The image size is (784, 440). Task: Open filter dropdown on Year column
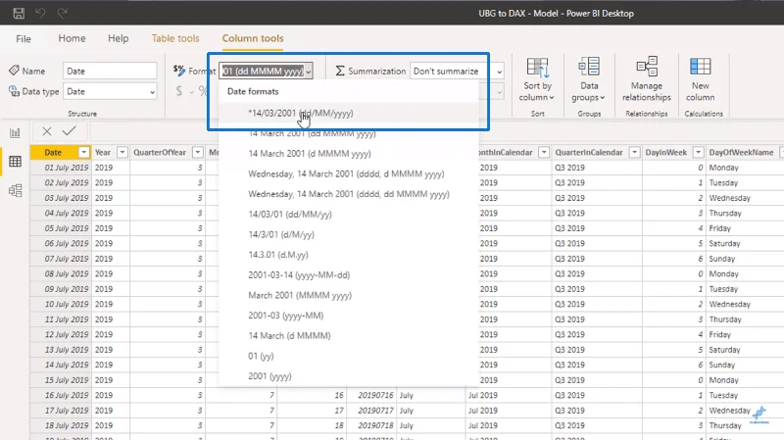[122, 152]
